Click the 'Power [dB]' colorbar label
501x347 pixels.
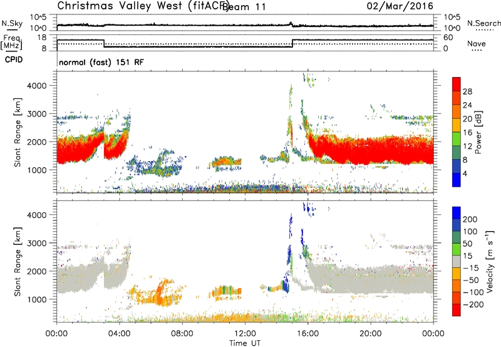point(478,132)
